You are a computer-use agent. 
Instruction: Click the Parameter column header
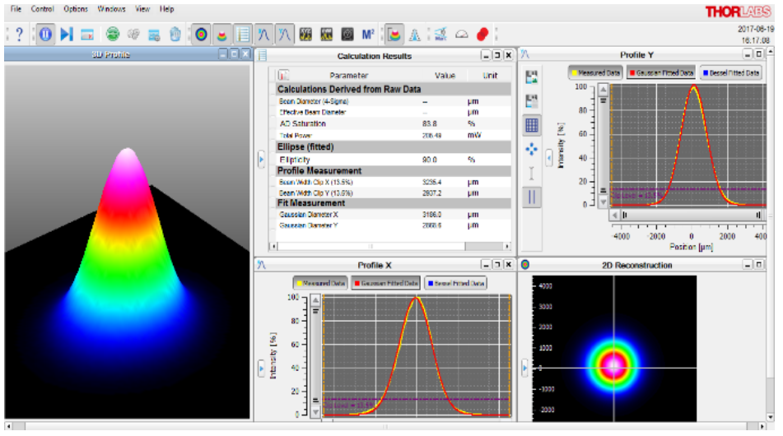point(348,76)
